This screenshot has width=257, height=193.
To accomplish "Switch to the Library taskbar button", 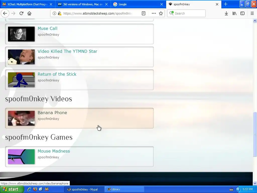I will [x=124, y=189].
